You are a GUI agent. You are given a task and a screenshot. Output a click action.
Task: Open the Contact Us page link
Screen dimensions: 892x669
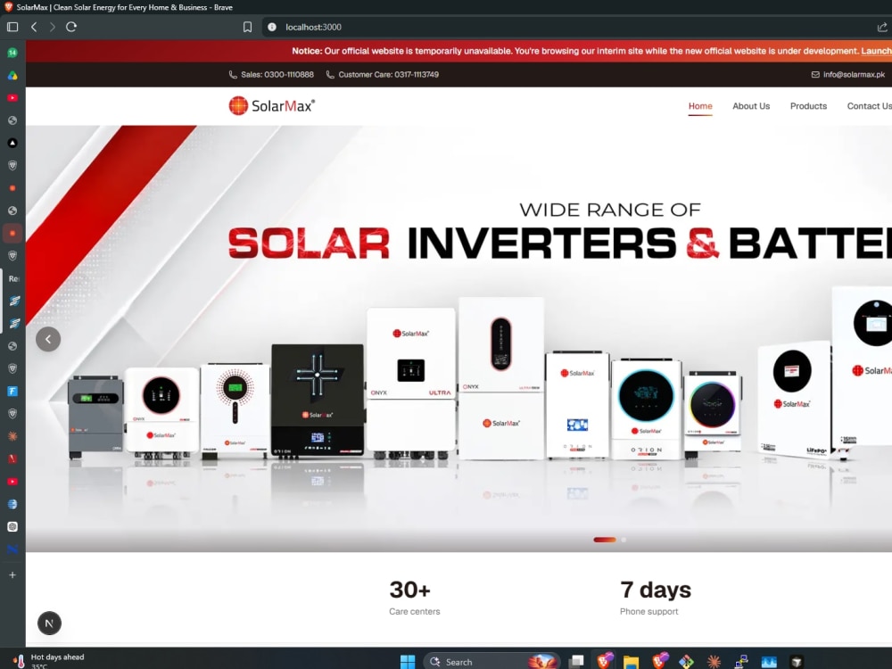pyautogui.click(x=869, y=106)
